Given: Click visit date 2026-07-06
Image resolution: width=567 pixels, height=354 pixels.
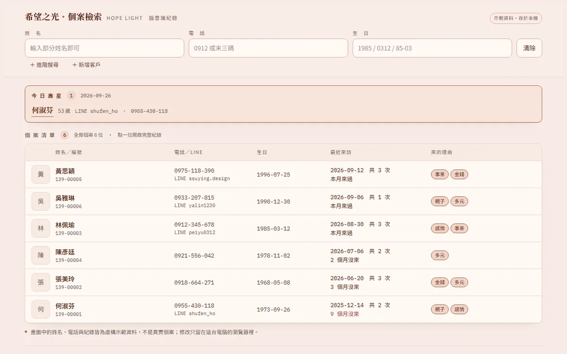Looking at the screenshot, I should tap(347, 251).
